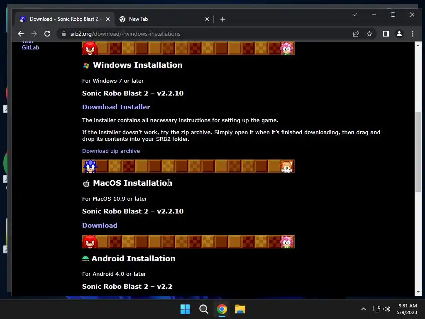
Task: Click 'Sonic Robo Blast 2 – v2.2' Android heading
Action: tap(127, 287)
